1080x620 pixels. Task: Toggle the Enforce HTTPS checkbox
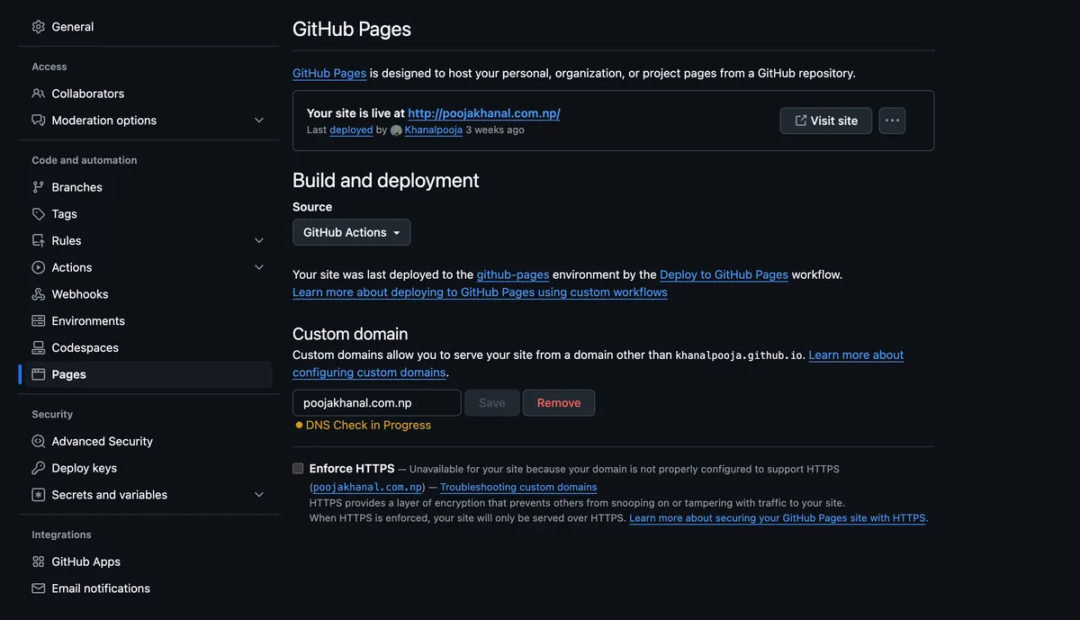(298, 469)
